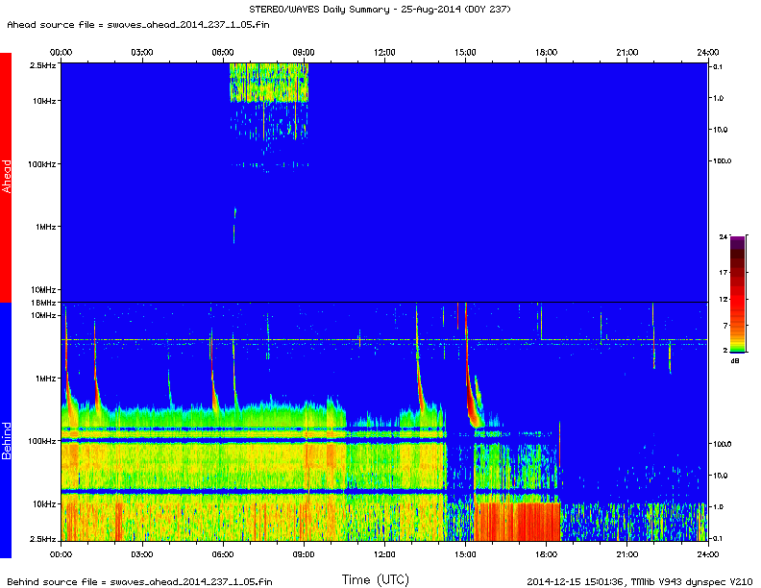Image resolution: width=761 pixels, height=588 pixels.
Task: Click the Behind panel 10kHz frequency label
Action: [44, 504]
